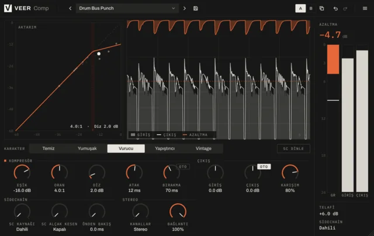Screen dimensions: 374x236
Task: Click the 2.0 dB knee value under DİZ
Action: (97, 190)
